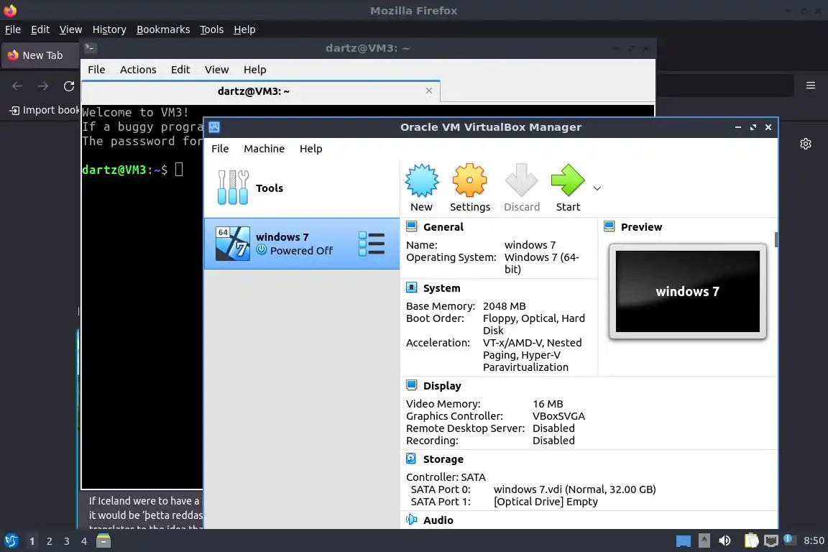This screenshot has width=828, height=552.
Task: Click the terminal window title bar icon
Action: (90, 48)
